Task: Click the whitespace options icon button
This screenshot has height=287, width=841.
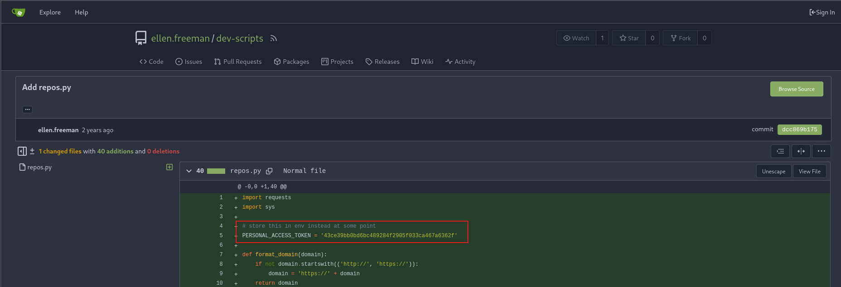Action: 780,151
